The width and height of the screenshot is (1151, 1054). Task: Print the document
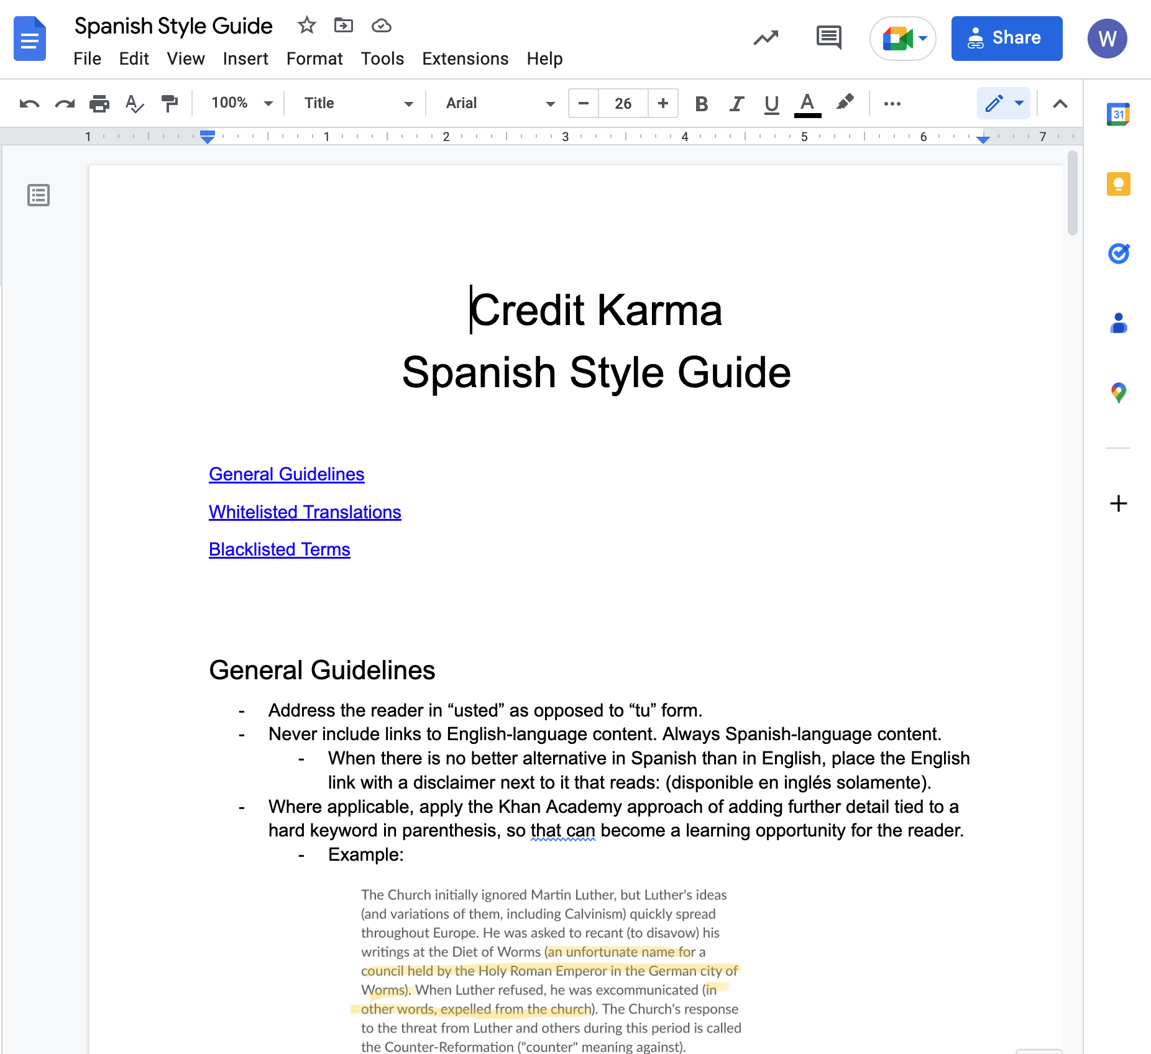(99, 103)
